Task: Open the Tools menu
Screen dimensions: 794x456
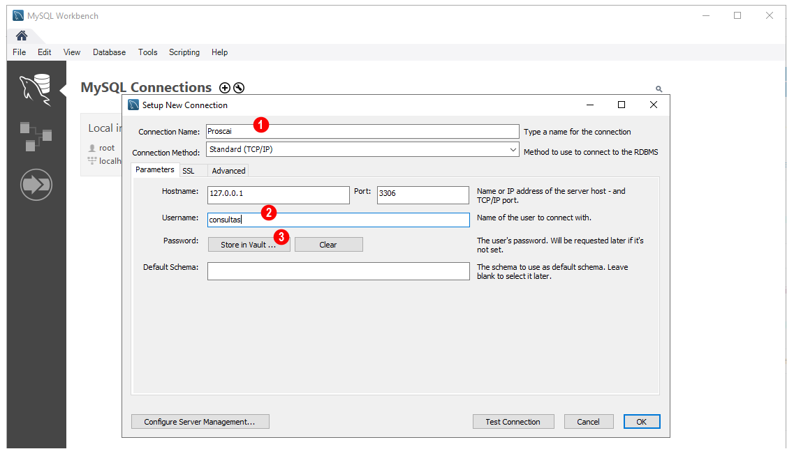Action: (x=148, y=52)
